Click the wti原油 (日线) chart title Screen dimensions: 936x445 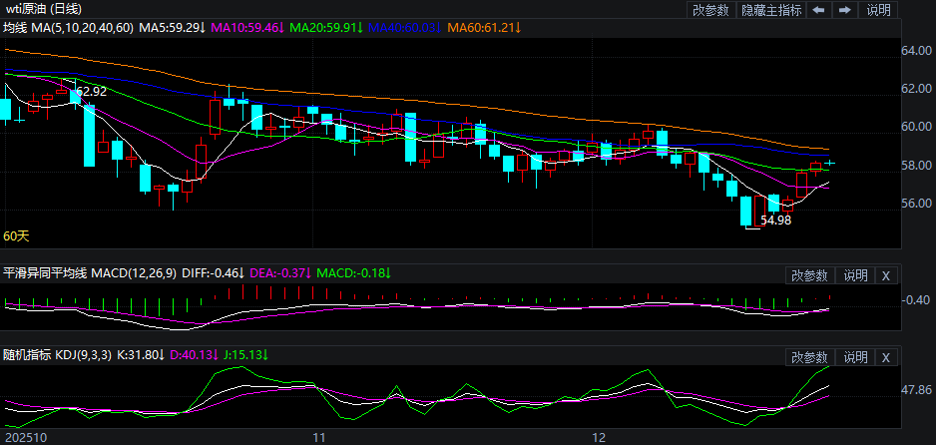43,9
